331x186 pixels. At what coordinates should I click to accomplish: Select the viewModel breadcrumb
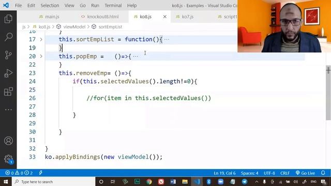click(x=71, y=27)
